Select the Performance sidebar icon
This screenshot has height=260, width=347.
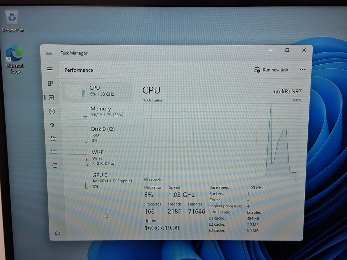tap(51, 97)
